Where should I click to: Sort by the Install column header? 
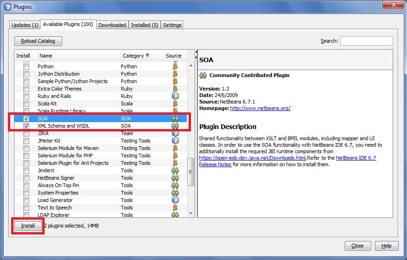[x=26, y=56]
